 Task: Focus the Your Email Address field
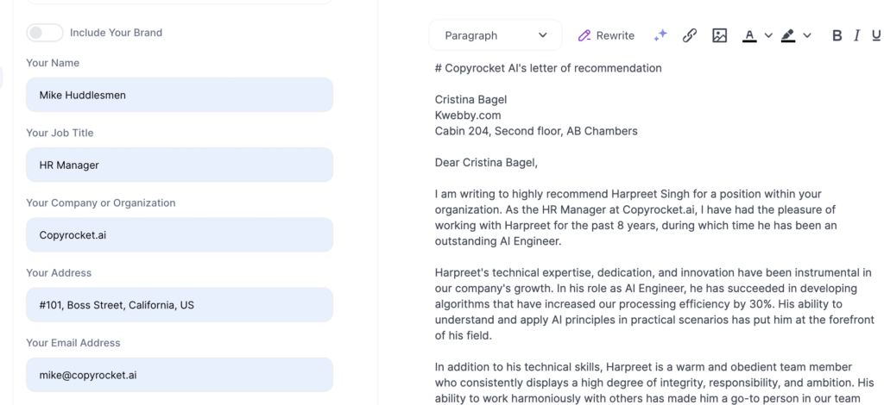point(180,375)
